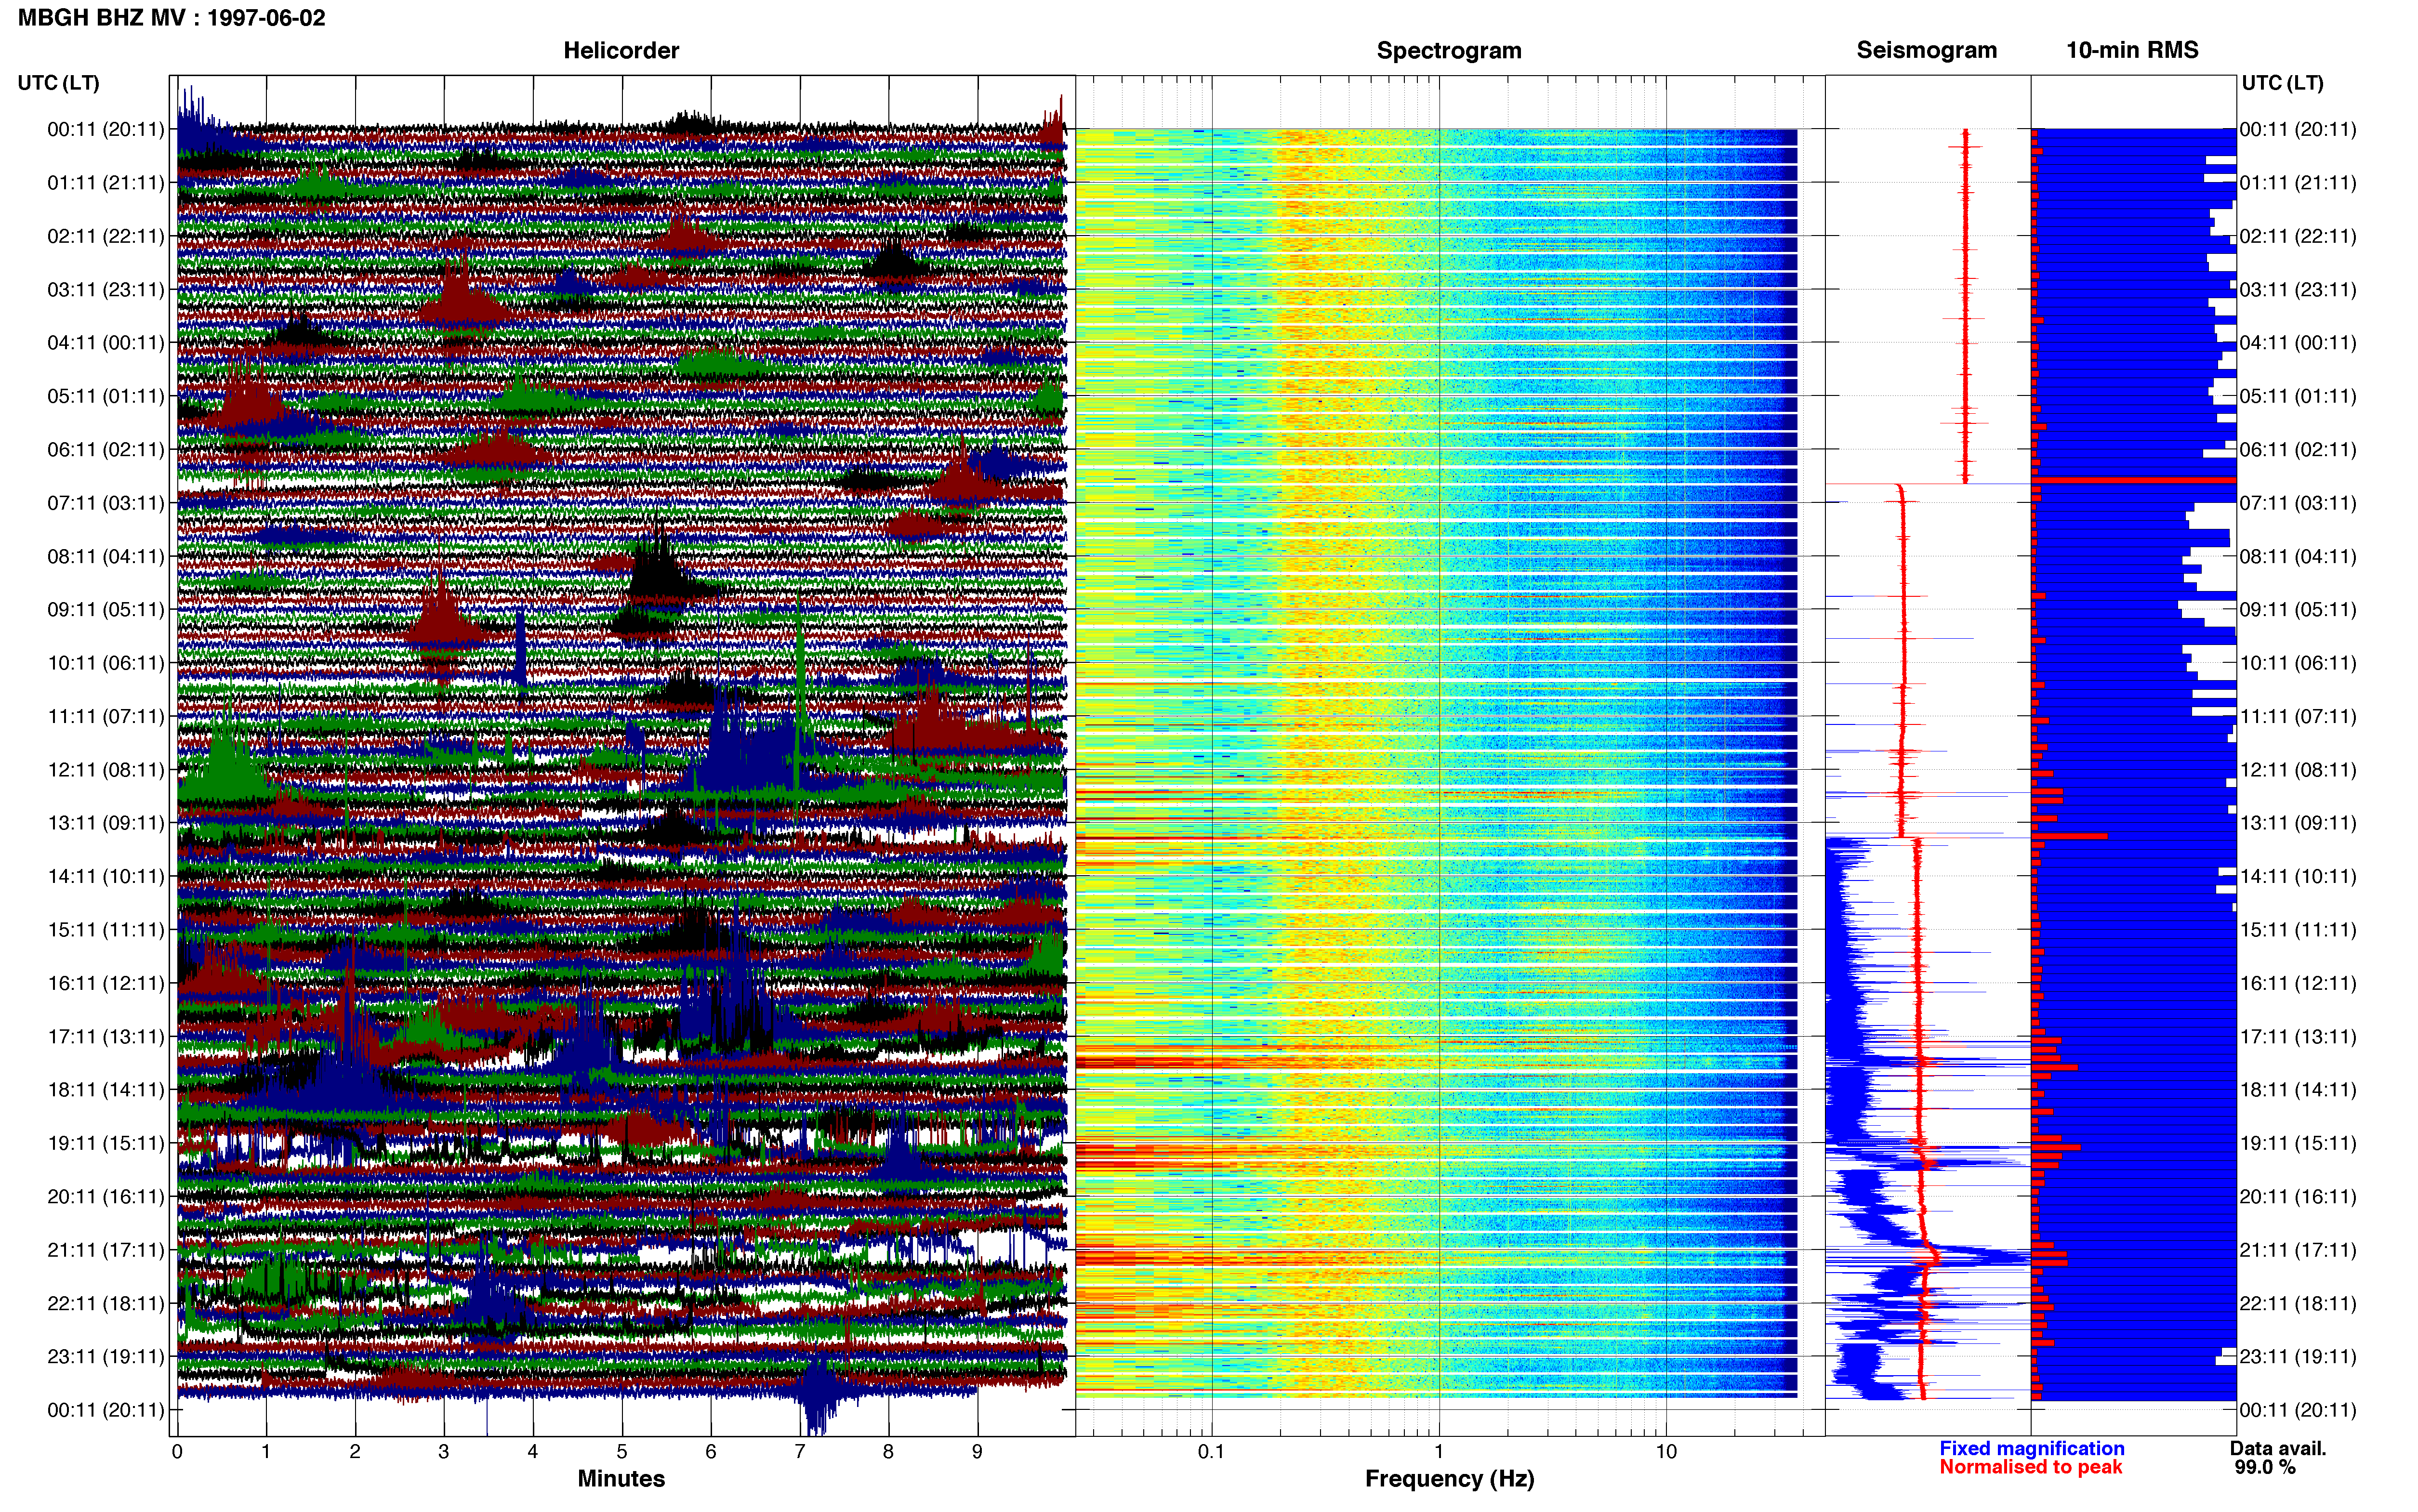This screenshot has width=2418, height=1512.
Task: Click the '10' frequency tick label
Action: [1666, 1451]
